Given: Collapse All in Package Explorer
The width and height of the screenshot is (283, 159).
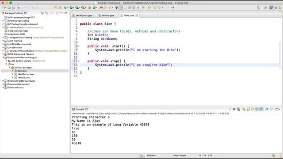Looking at the screenshot, I should (x=42, y=13).
